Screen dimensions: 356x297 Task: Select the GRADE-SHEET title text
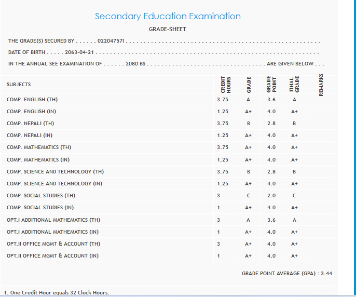click(167, 29)
